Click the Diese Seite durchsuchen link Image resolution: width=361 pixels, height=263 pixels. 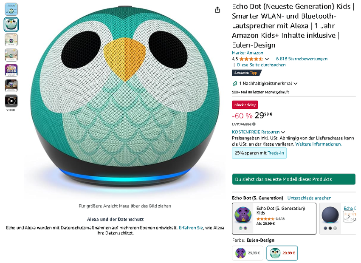pyautogui.click(x=261, y=65)
